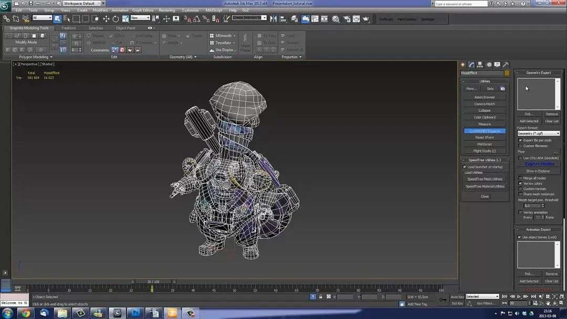
Task: Click the object color swatch beside name field
Action: click(507, 73)
